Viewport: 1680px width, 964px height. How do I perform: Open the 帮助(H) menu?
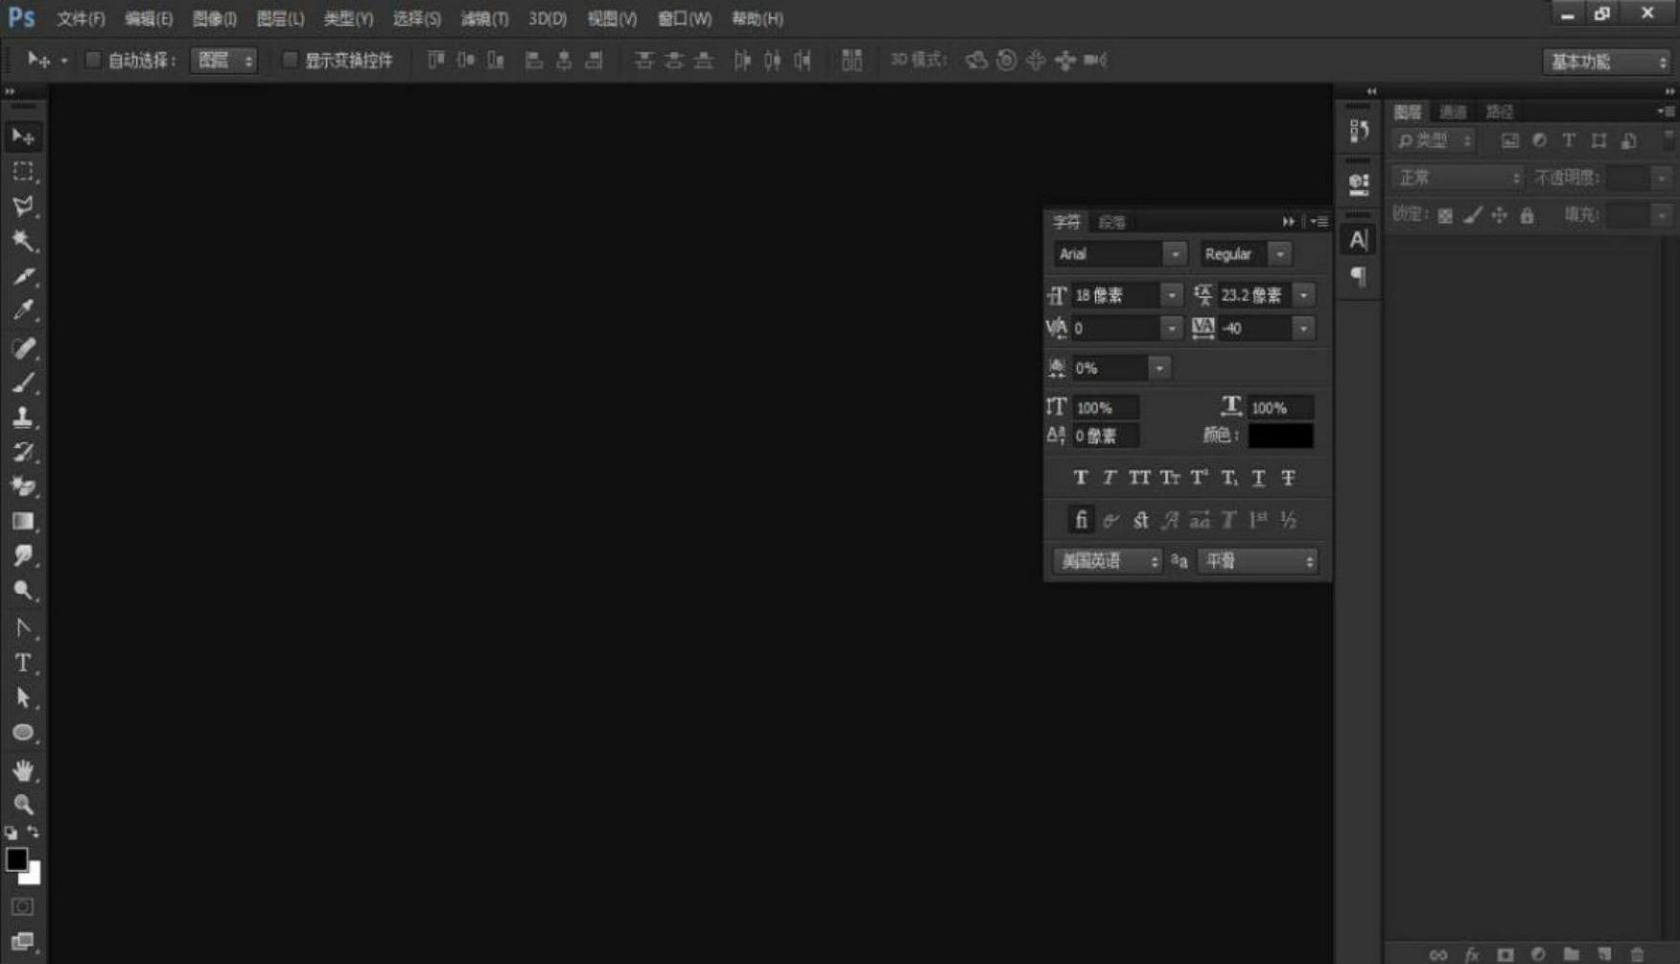(x=758, y=19)
